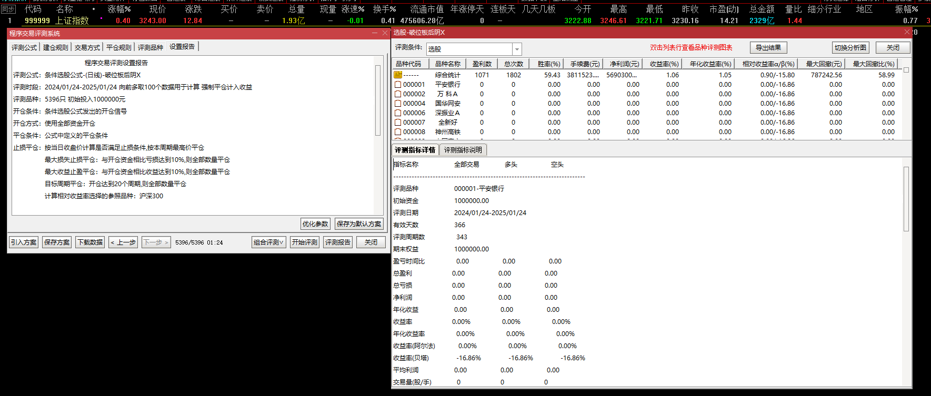
Task: Click the document icon beside 000007 全新好
Action: 398,122
